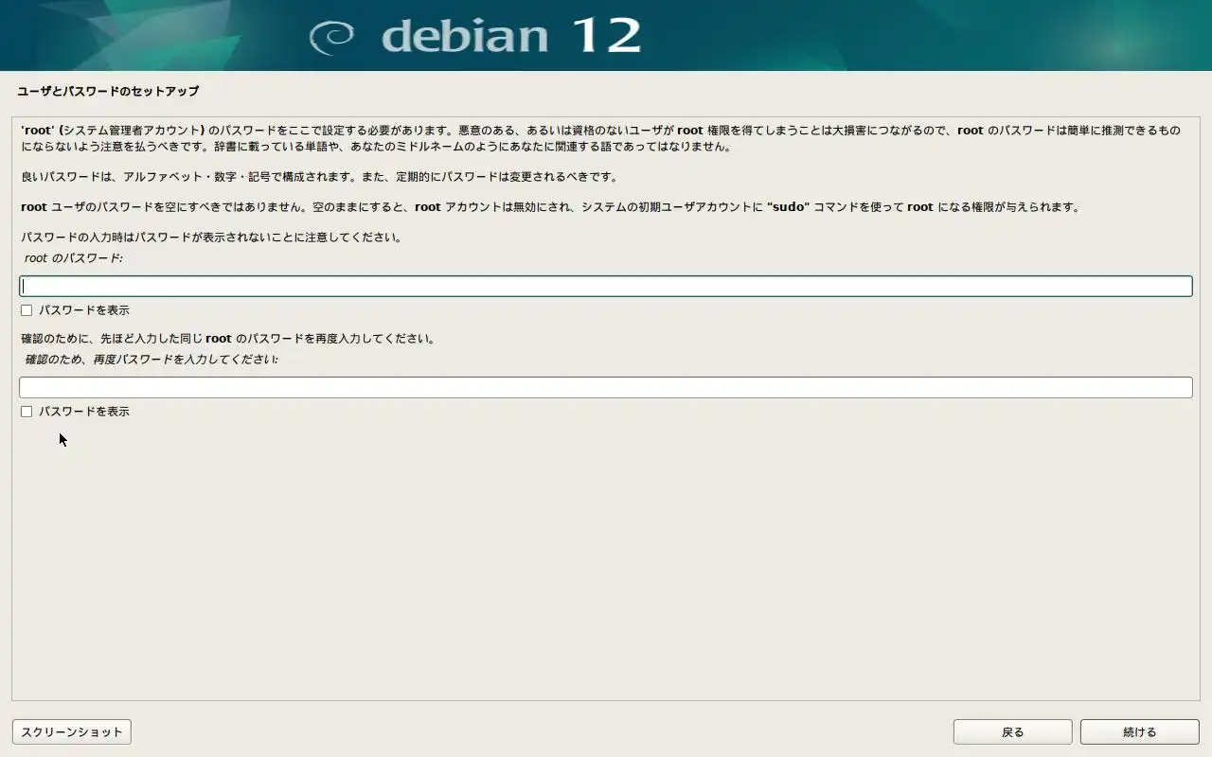
Task: Click the password confirmation input field
Action: 606,387
